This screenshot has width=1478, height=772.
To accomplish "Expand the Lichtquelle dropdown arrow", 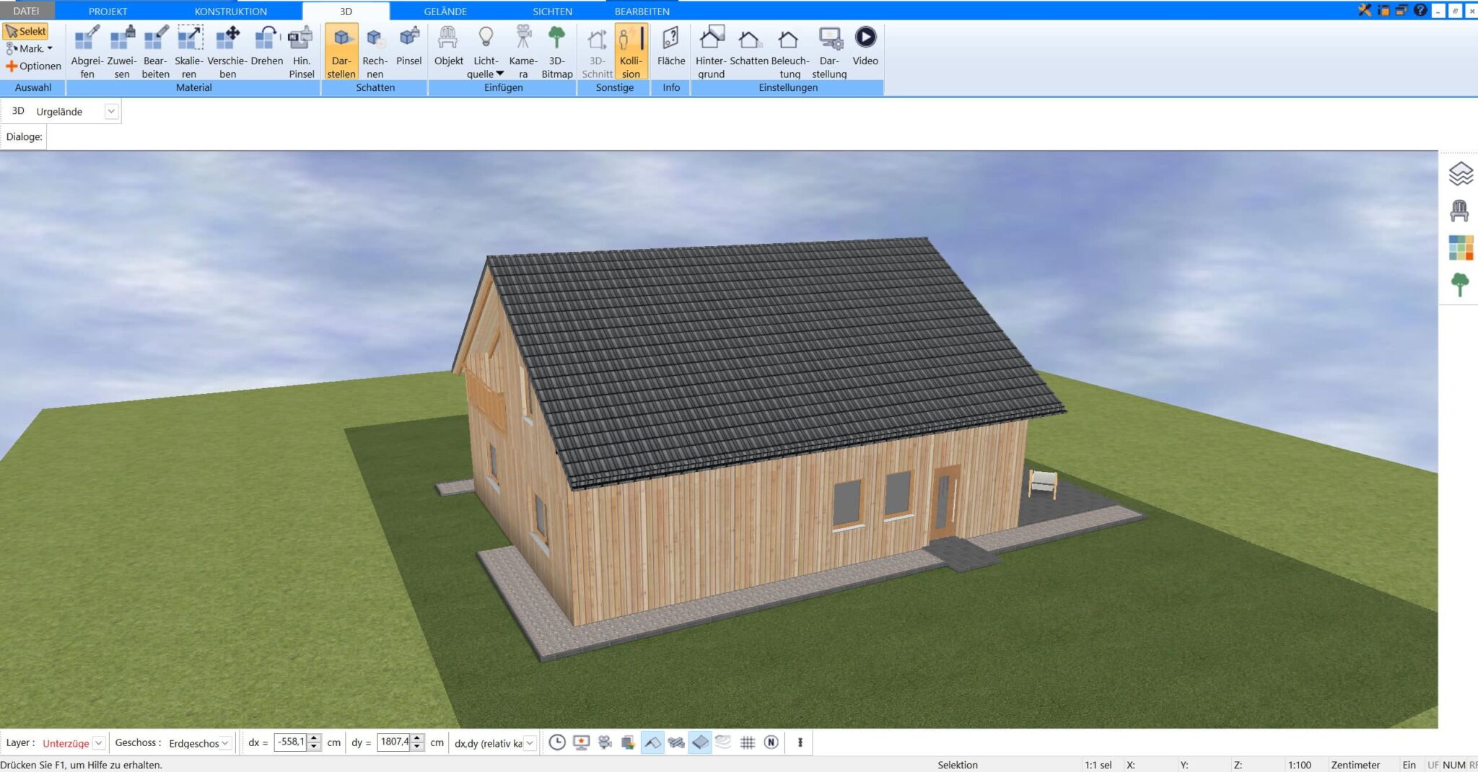I will 499,74.
